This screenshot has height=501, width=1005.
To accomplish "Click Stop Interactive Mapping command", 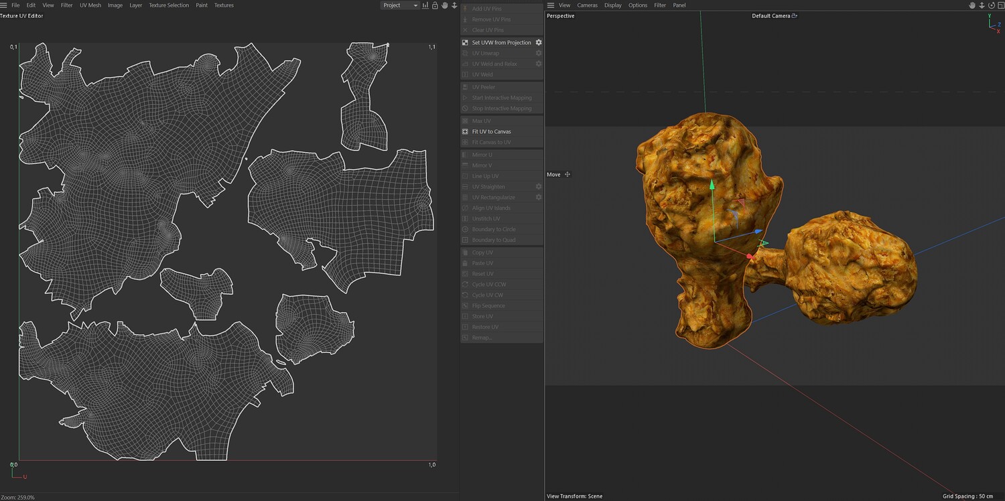I will coord(502,109).
